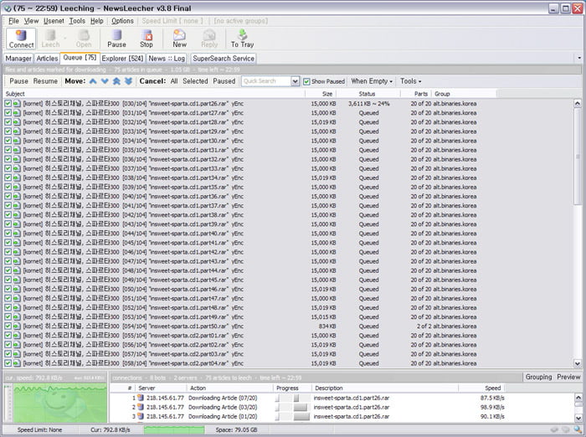This screenshot has height=437, width=586.
Task: Open the When Empty dropdown
Action: pos(372,81)
